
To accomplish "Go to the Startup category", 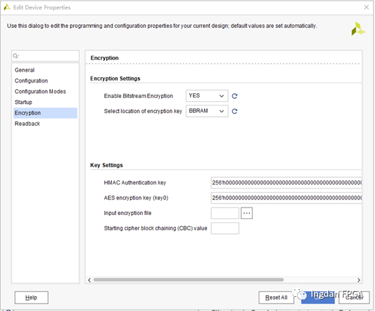I will tap(45, 102).
